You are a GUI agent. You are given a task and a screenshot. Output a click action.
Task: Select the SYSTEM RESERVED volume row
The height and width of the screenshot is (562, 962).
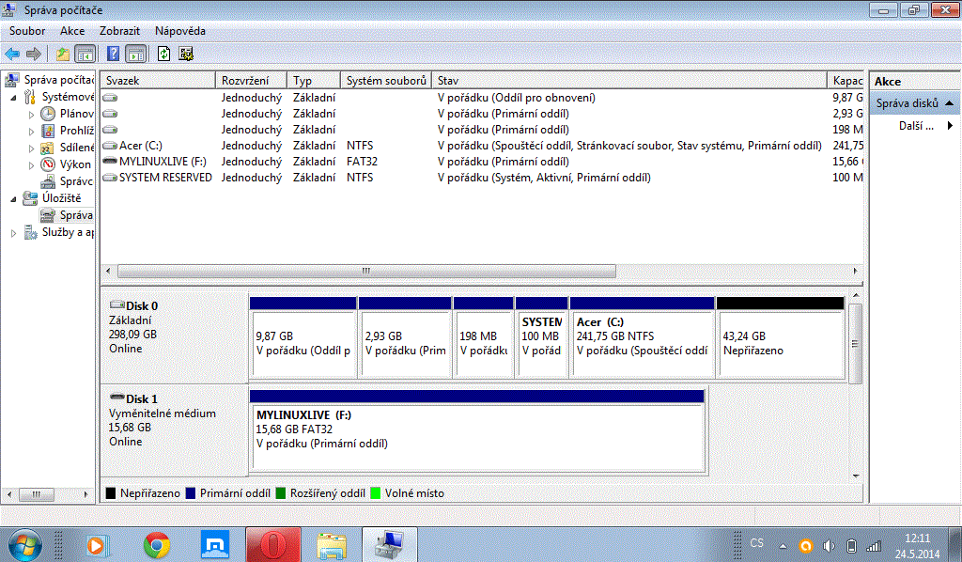(x=482, y=178)
